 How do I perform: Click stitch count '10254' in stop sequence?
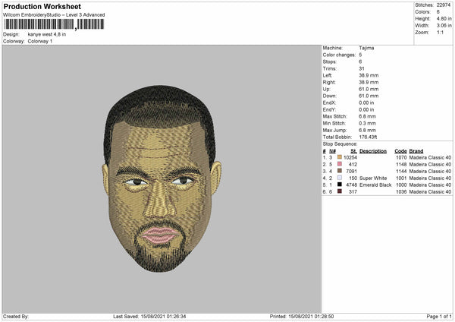coord(350,157)
